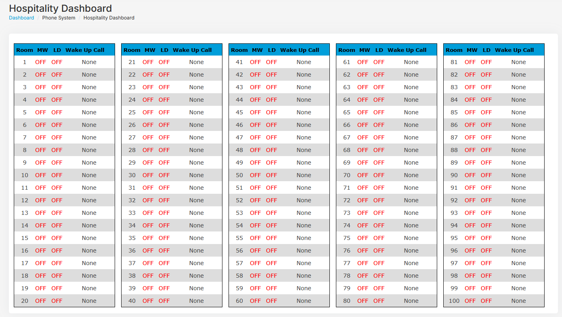The width and height of the screenshot is (562, 317).
Task: Set wake up call for room 30
Action: (196, 175)
